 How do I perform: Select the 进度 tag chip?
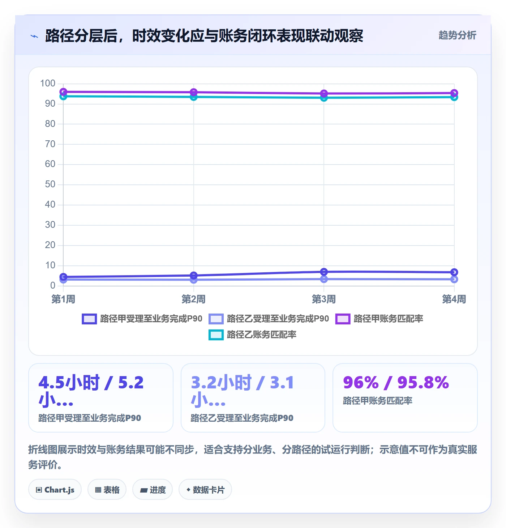point(153,490)
